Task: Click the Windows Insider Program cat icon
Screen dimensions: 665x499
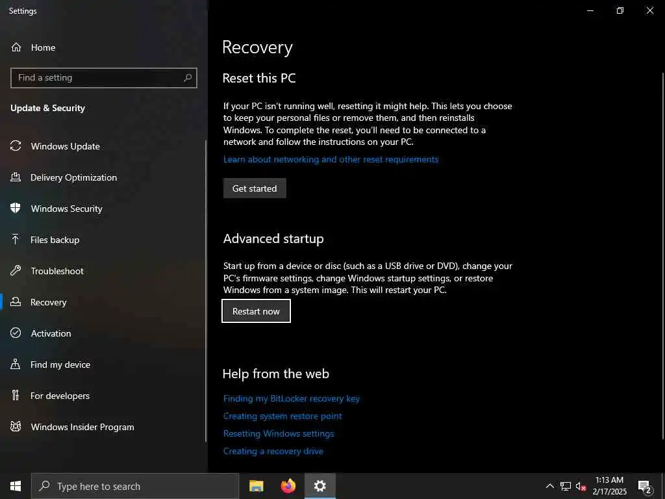Action: pyautogui.click(x=16, y=427)
